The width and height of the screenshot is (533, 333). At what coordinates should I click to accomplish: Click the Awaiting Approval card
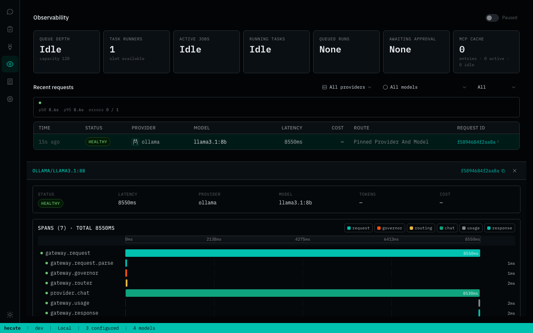coord(416,52)
